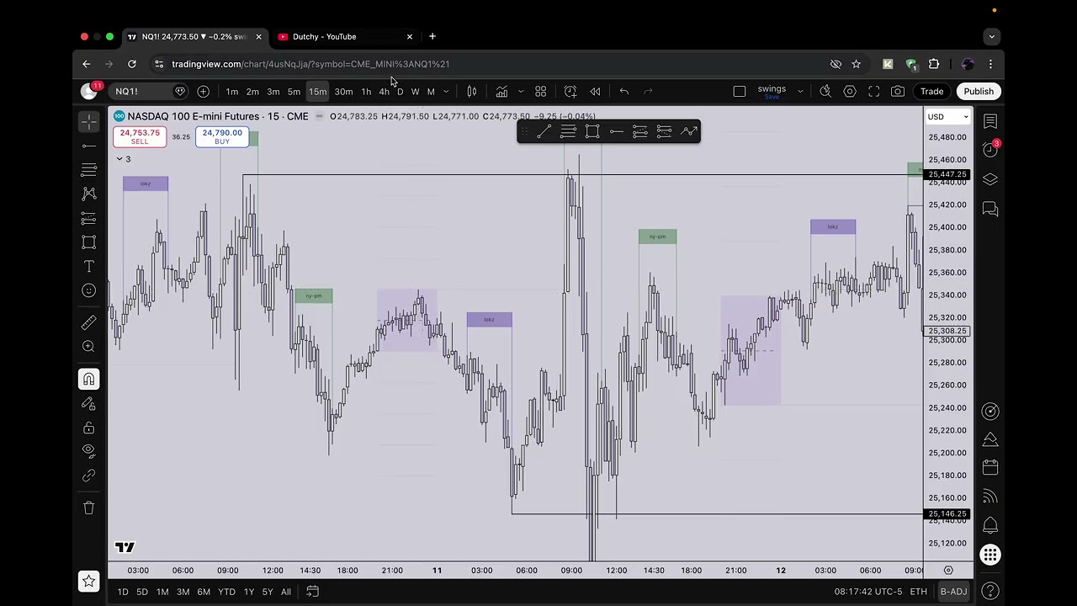Open favorites star toolbar button at bottom-left
1077x606 pixels.
pyautogui.click(x=88, y=581)
